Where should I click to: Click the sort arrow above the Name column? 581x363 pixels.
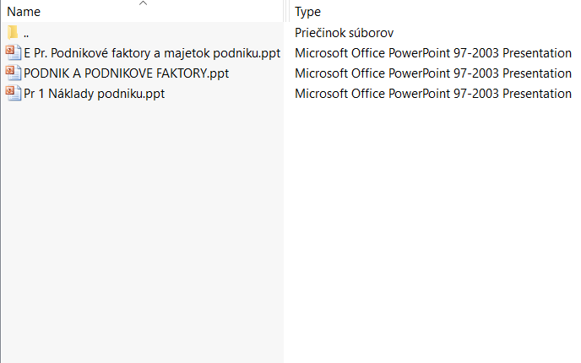(143, 3)
